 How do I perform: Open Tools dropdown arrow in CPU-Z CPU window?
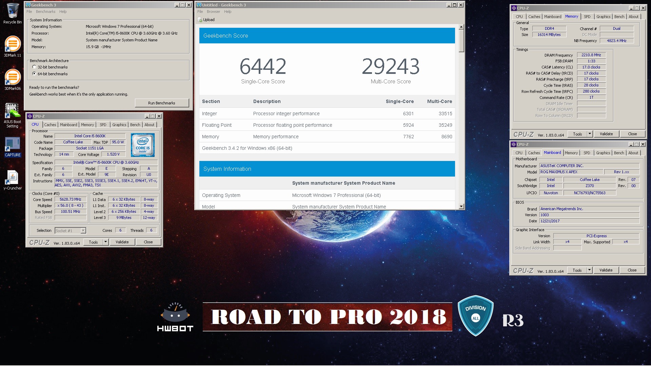click(x=106, y=242)
